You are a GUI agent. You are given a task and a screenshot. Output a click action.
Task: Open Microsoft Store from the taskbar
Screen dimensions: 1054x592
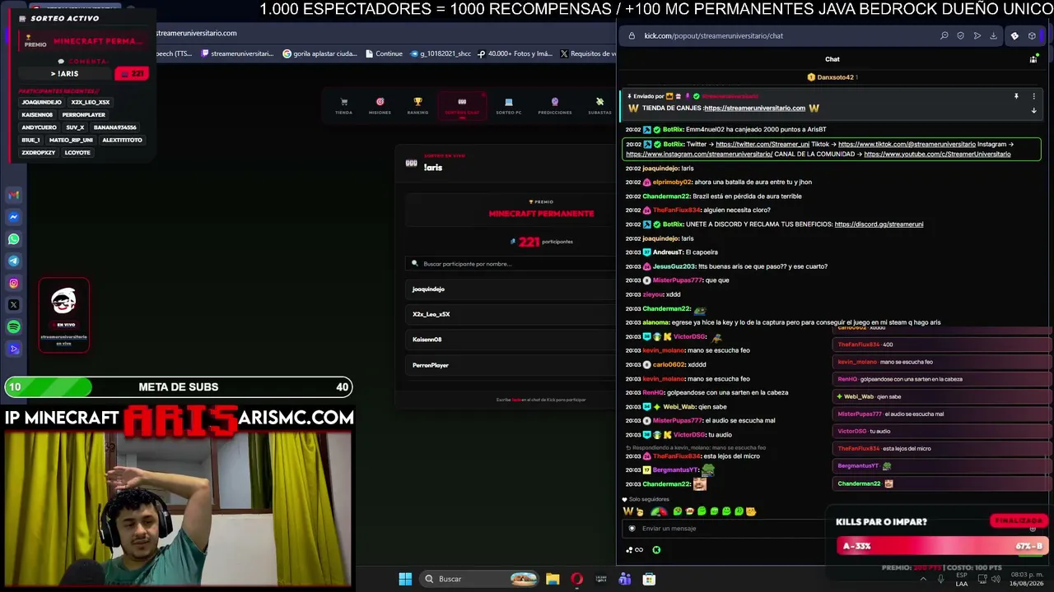(x=649, y=579)
